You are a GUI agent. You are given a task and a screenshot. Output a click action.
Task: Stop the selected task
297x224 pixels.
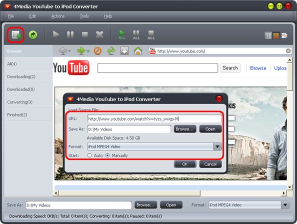[84, 35]
